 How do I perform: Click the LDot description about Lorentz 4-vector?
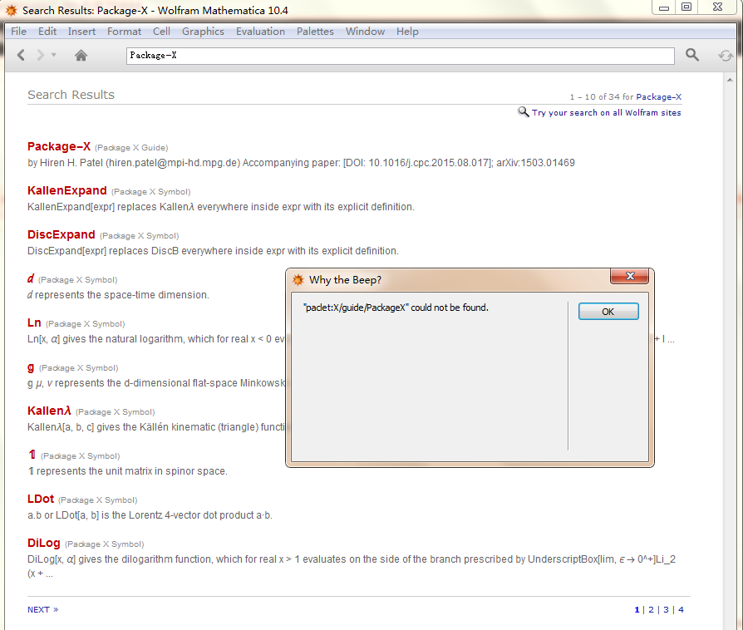pyautogui.click(x=150, y=515)
